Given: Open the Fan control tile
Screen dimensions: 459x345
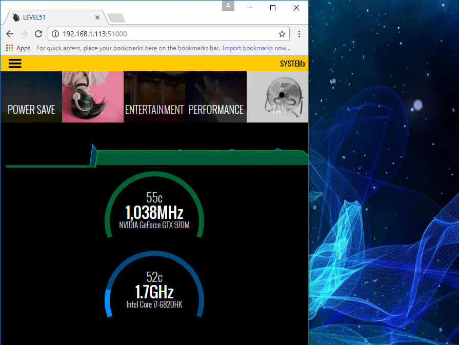Looking at the screenshot, I should coord(277,97).
